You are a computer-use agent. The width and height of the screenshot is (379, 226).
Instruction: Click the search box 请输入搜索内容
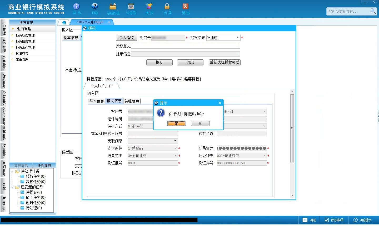coord(348,11)
